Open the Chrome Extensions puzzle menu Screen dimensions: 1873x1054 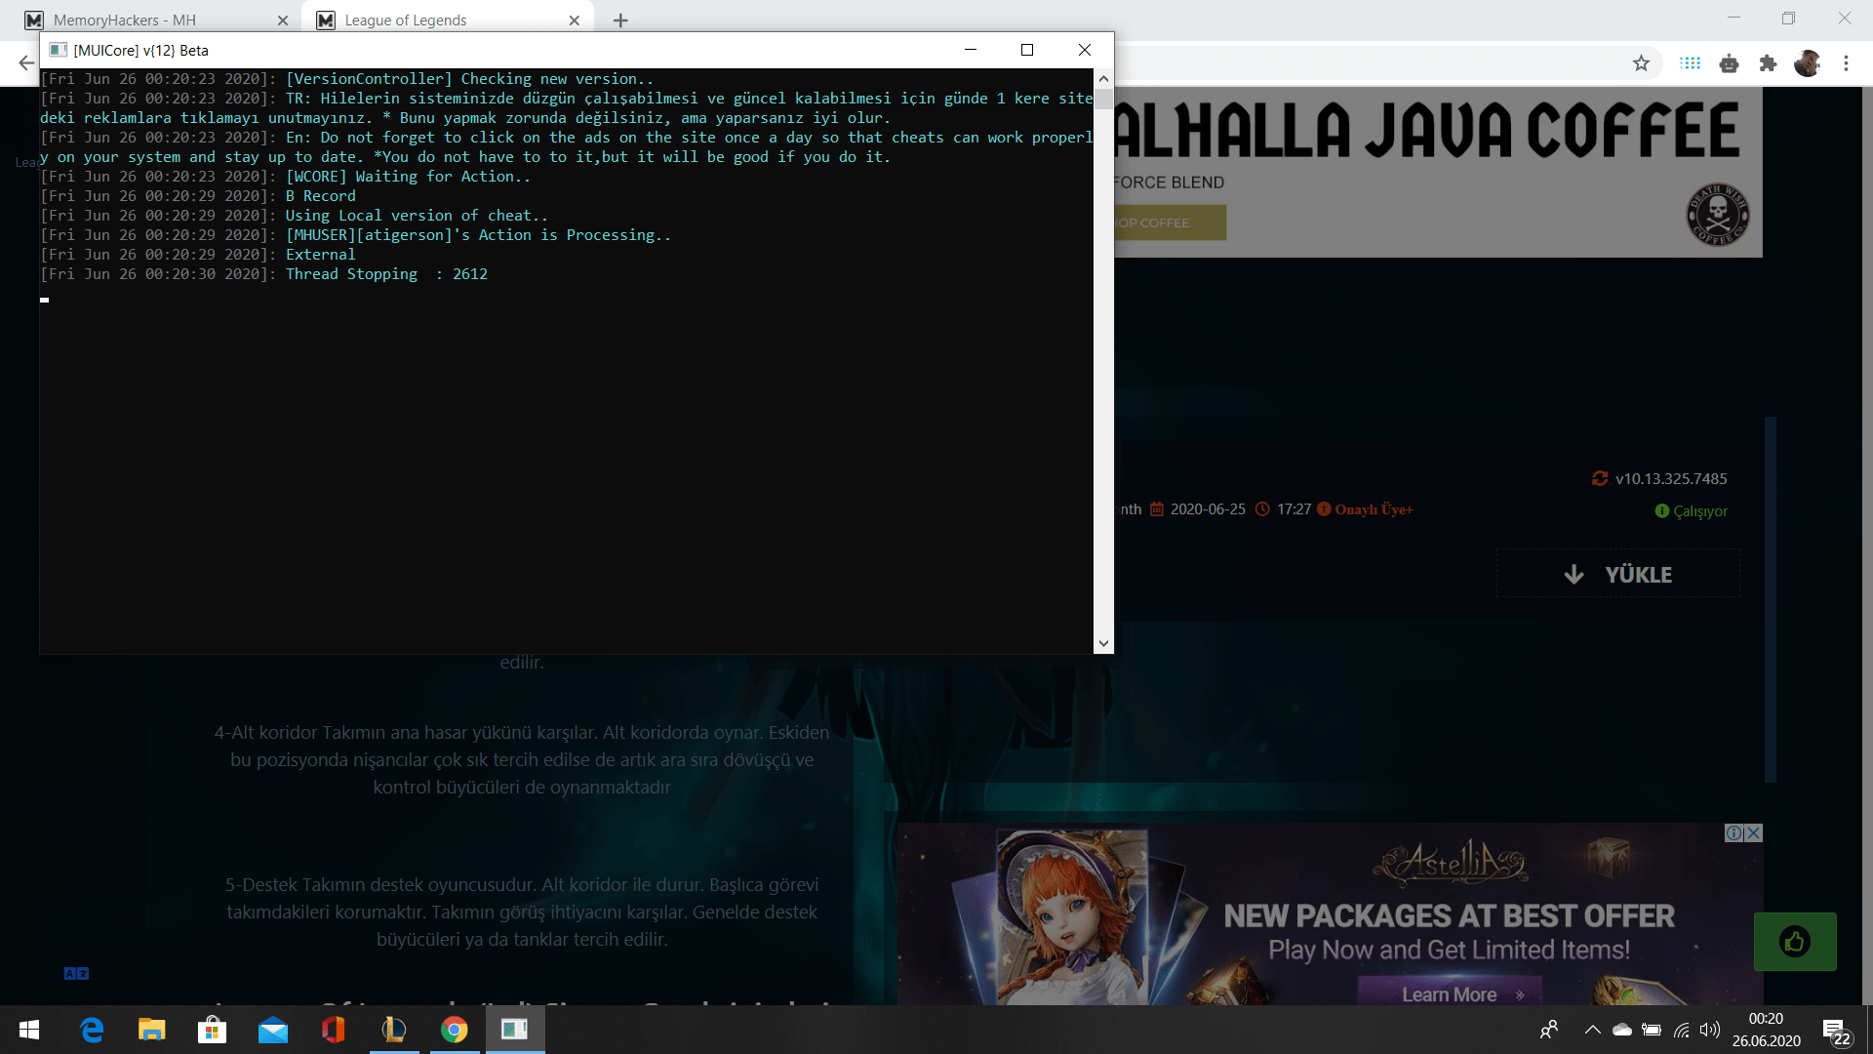(1768, 63)
